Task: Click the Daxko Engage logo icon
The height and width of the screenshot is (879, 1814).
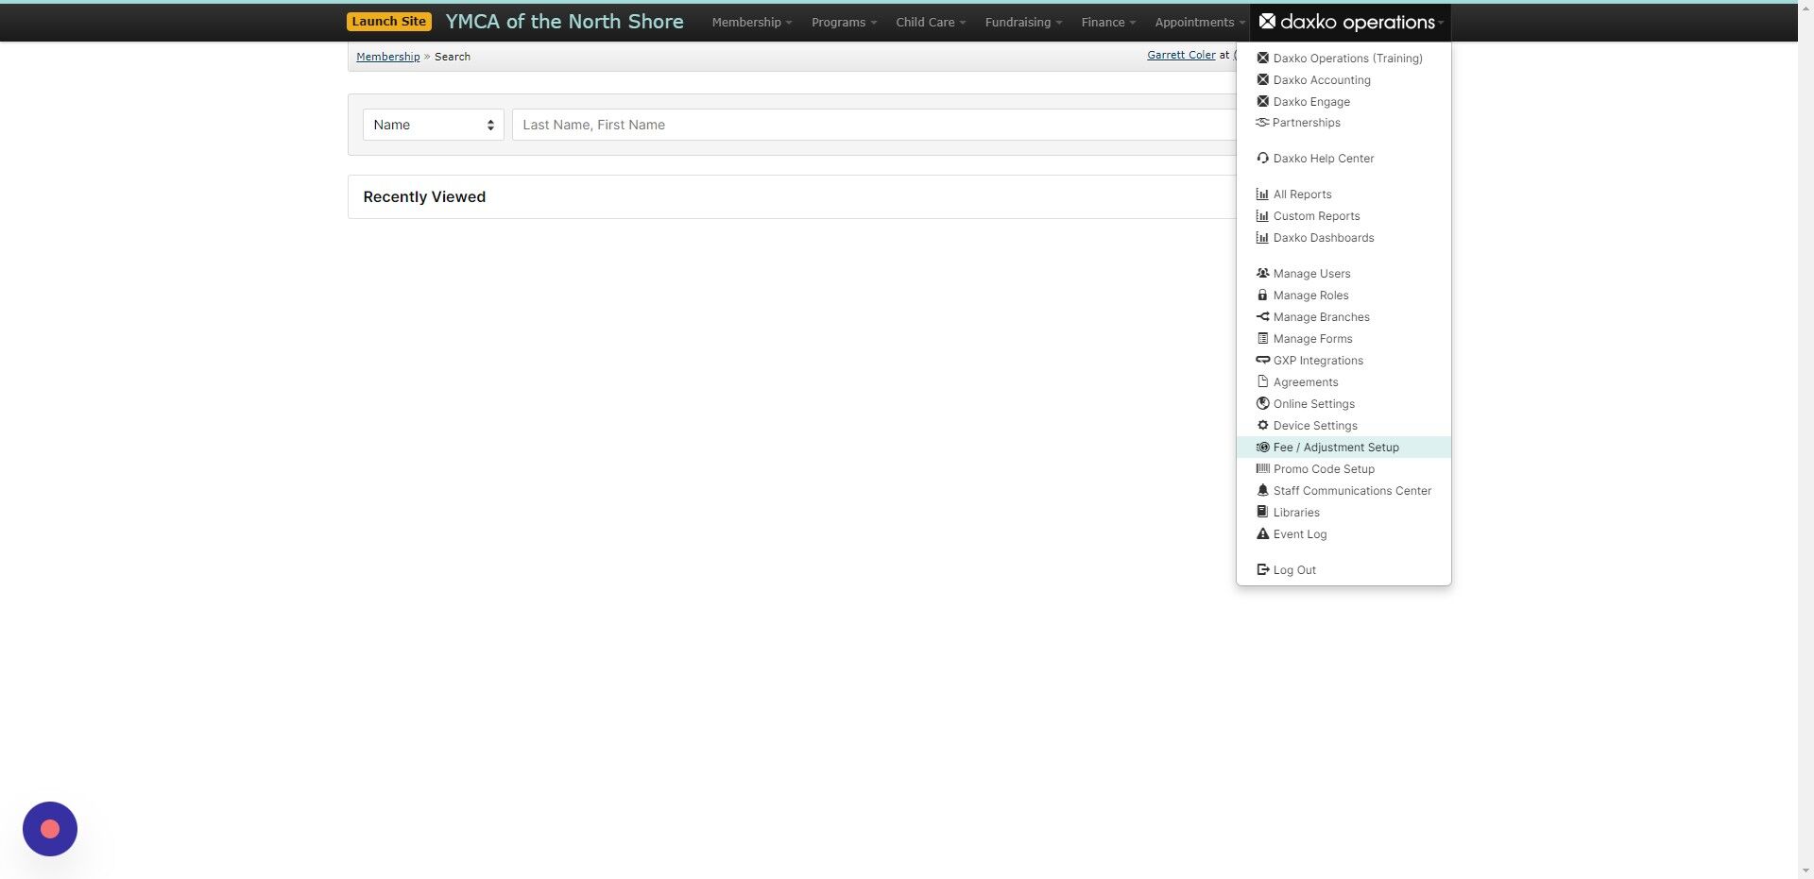Action: [1262, 101]
